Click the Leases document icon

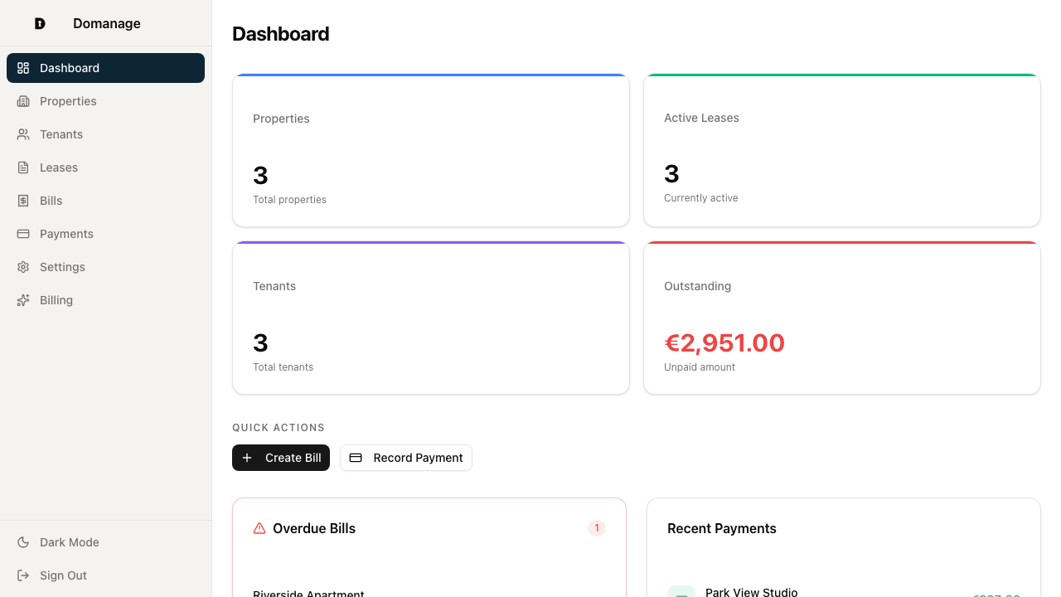22,167
